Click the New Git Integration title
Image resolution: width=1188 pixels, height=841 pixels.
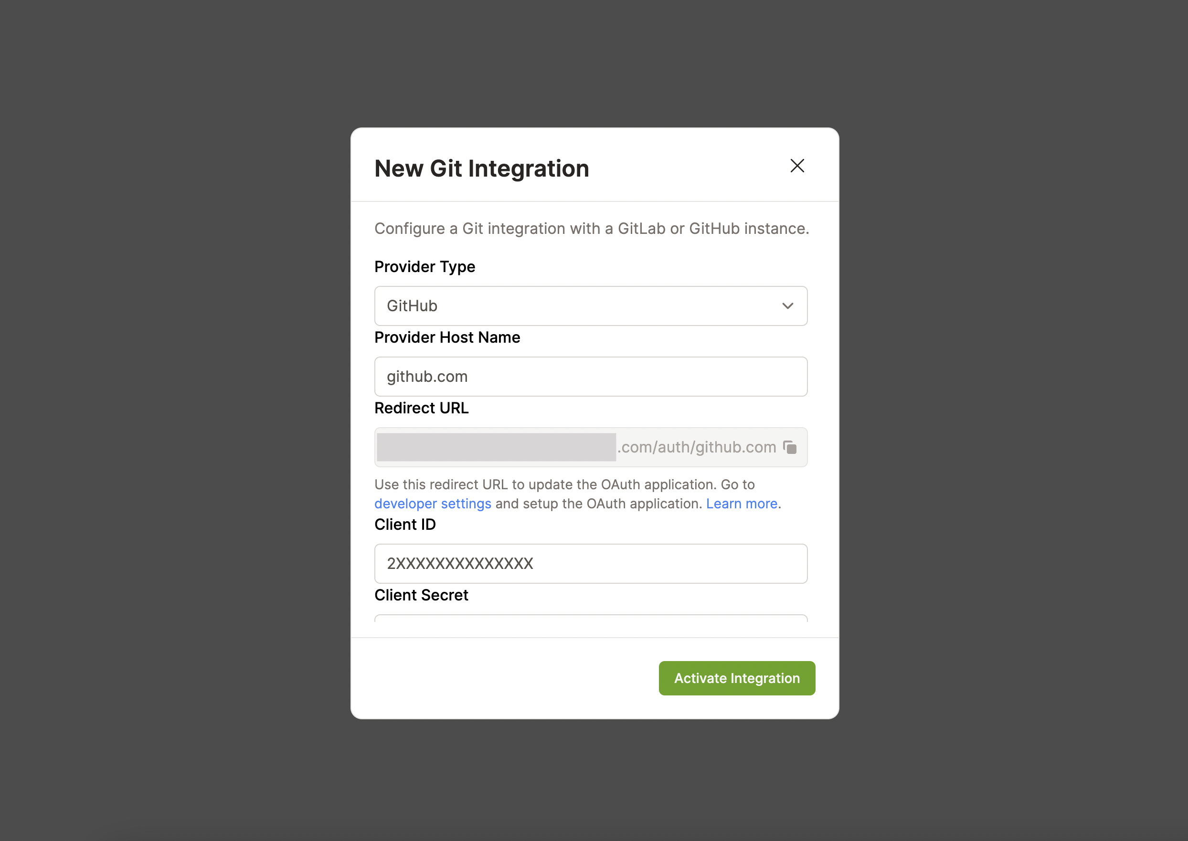point(481,168)
